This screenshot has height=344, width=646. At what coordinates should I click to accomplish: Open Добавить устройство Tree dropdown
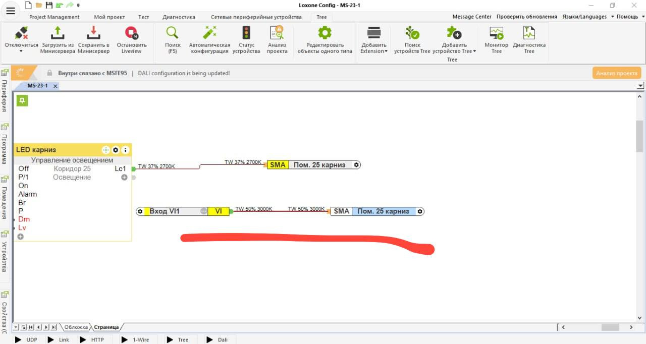coord(454,40)
